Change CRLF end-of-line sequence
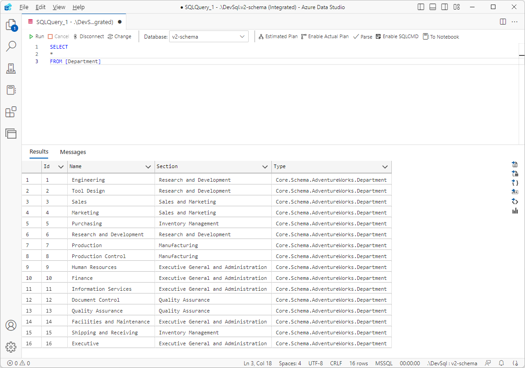The height and width of the screenshot is (368, 525). tap(336, 363)
